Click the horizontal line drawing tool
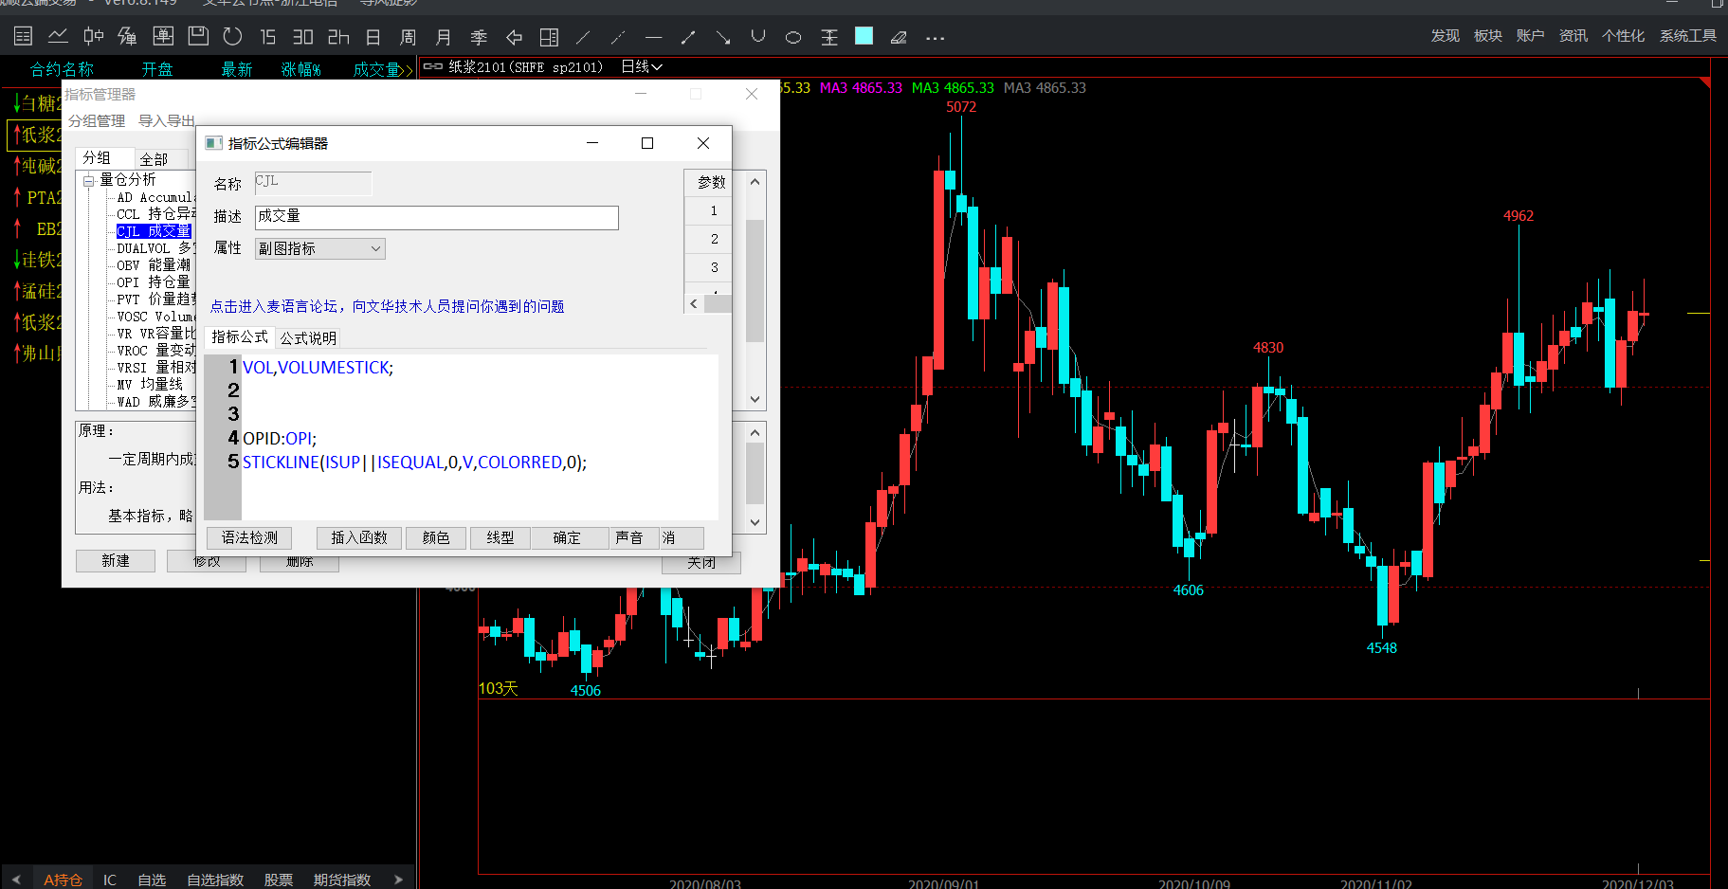This screenshot has width=1728, height=889. (653, 38)
